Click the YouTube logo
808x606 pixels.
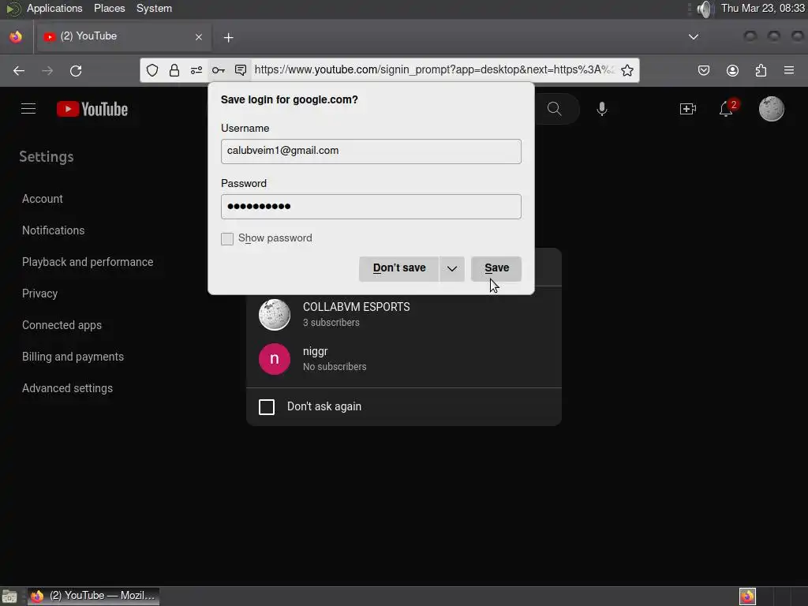pyautogui.click(x=92, y=109)
